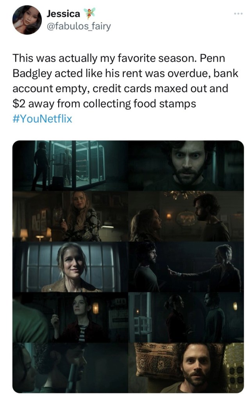Open the image of two people near wall lamp
The width and height of the screenshot is (252, 400).
[x=186, y=317]
